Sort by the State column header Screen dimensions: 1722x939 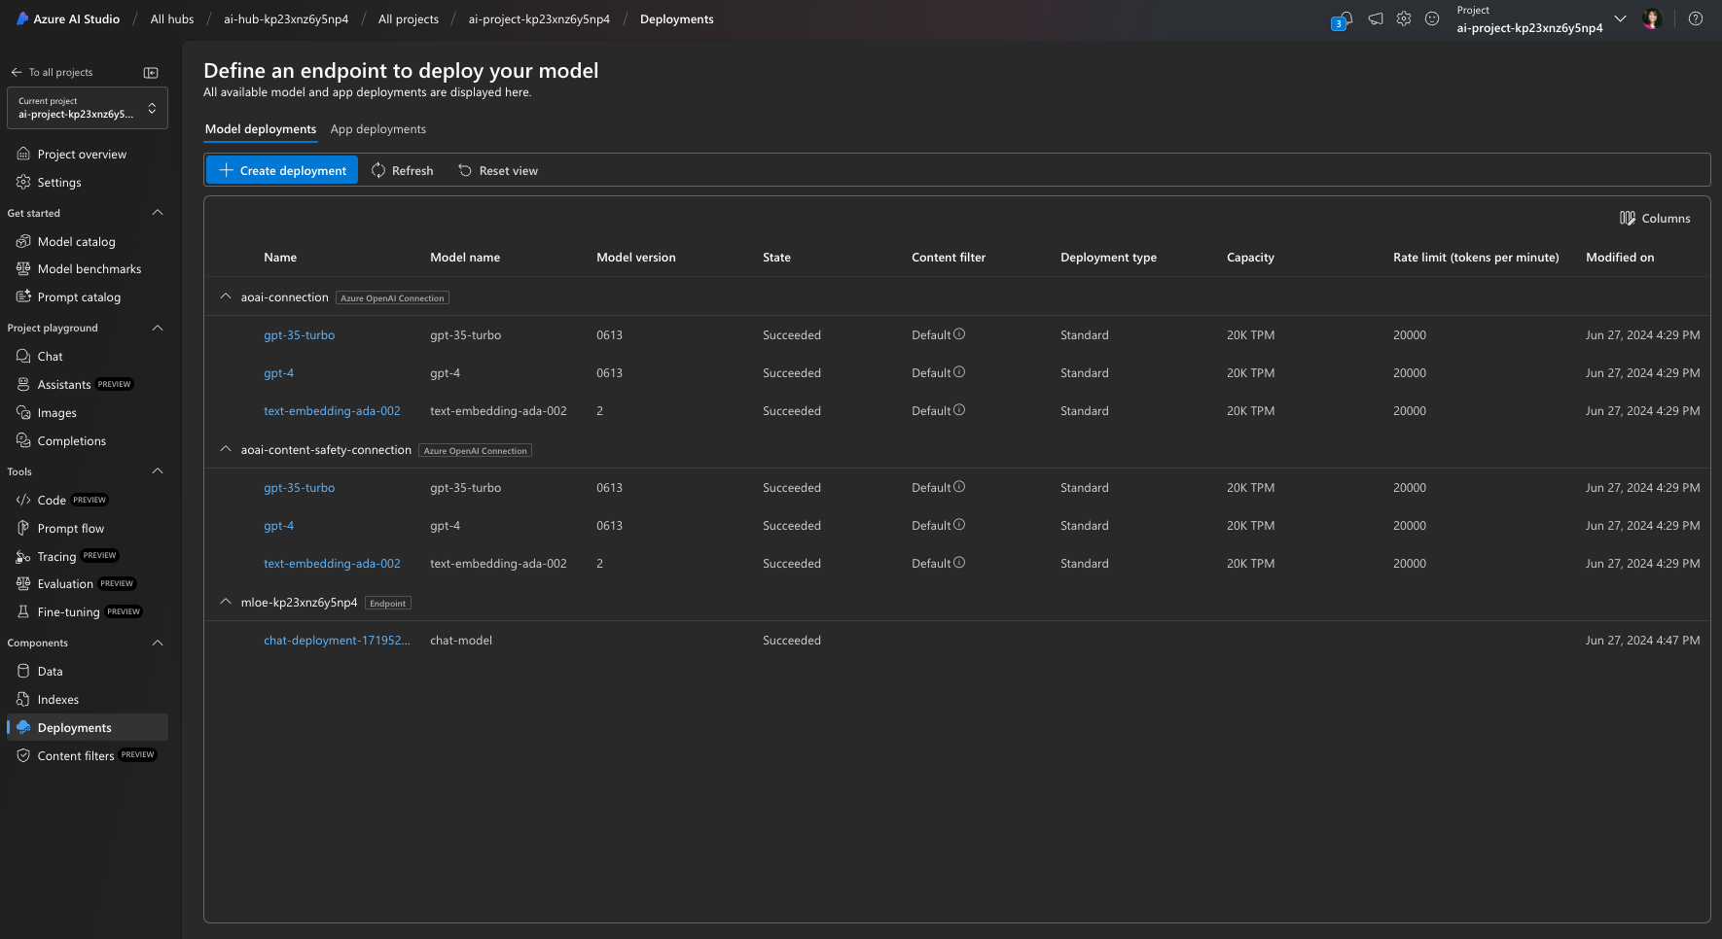click(776, 257)
